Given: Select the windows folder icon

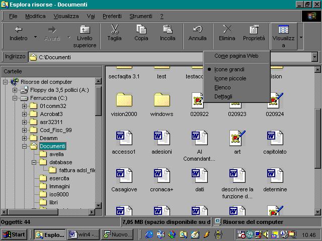Looking at the screenshot, I should point(162,100).
